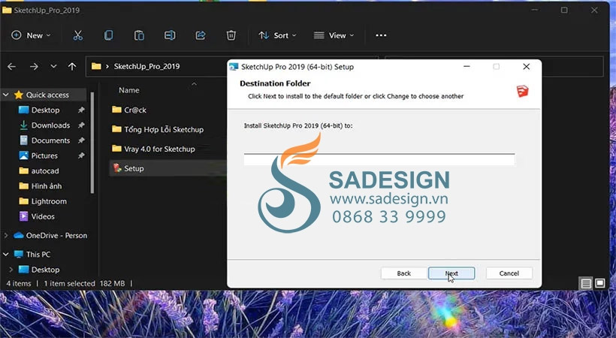Minimize the SketchUp Setup dialog

point(467,67)
